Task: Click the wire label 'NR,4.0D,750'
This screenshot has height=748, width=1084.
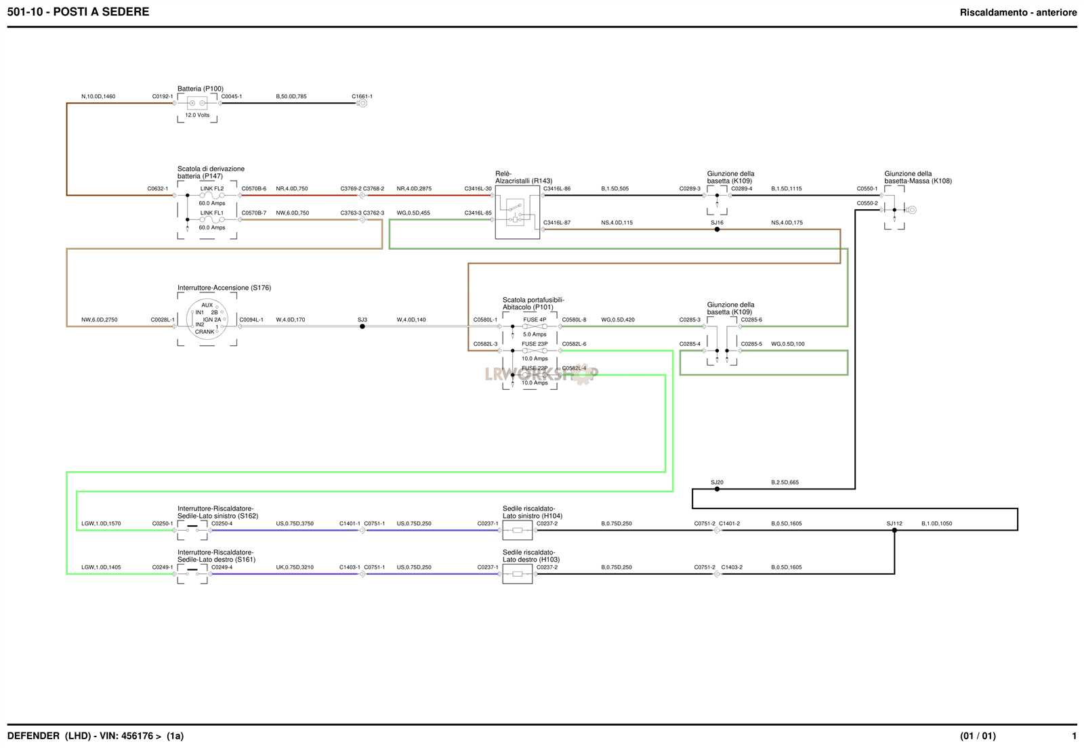Action: (x=292, y=189)
